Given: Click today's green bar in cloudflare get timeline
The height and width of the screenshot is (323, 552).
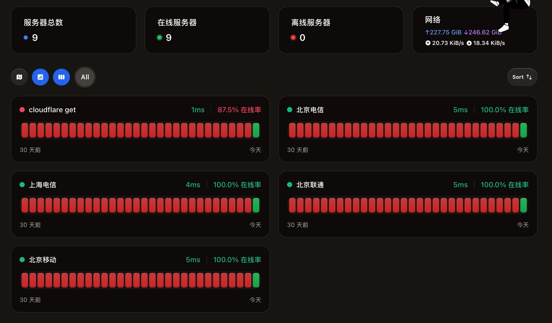Looking at the screenshot, I should point(256,130).
